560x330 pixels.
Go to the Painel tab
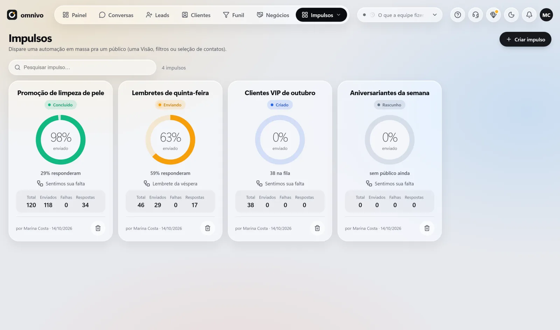[x=75, y=15]
